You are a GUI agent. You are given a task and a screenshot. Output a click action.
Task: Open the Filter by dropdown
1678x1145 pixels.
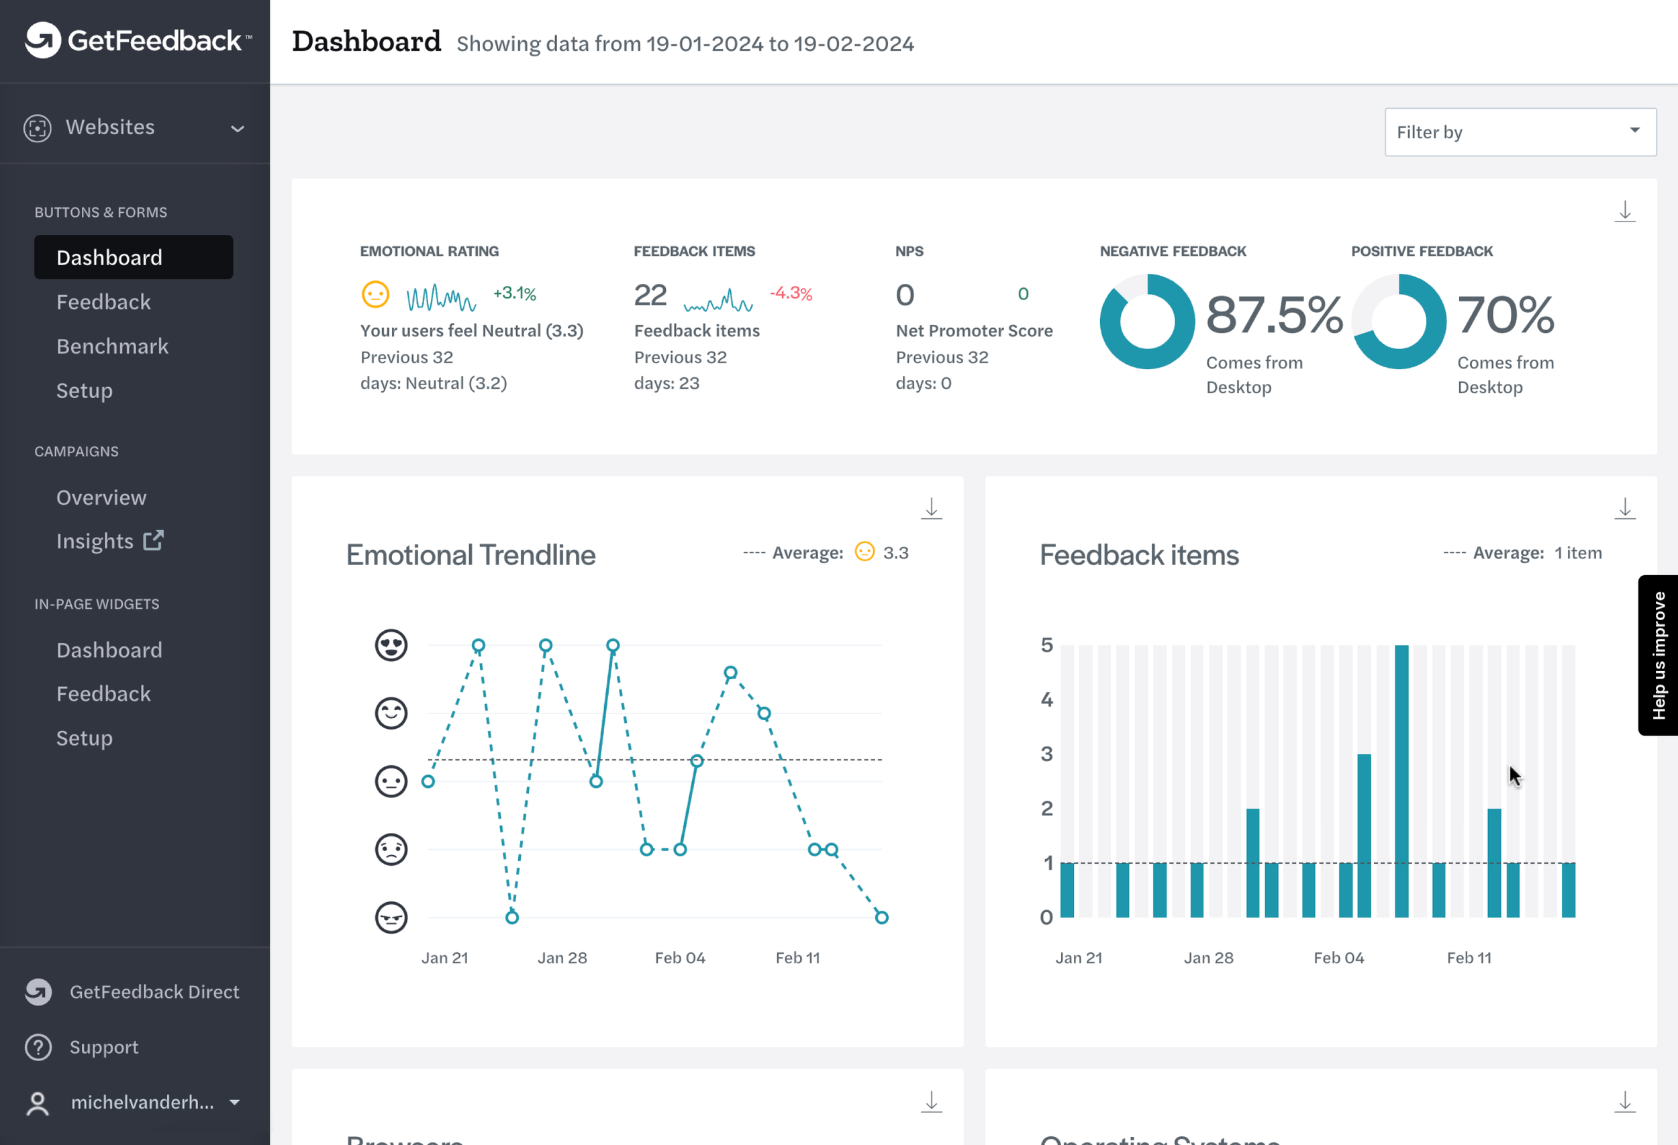[1520, 132]
